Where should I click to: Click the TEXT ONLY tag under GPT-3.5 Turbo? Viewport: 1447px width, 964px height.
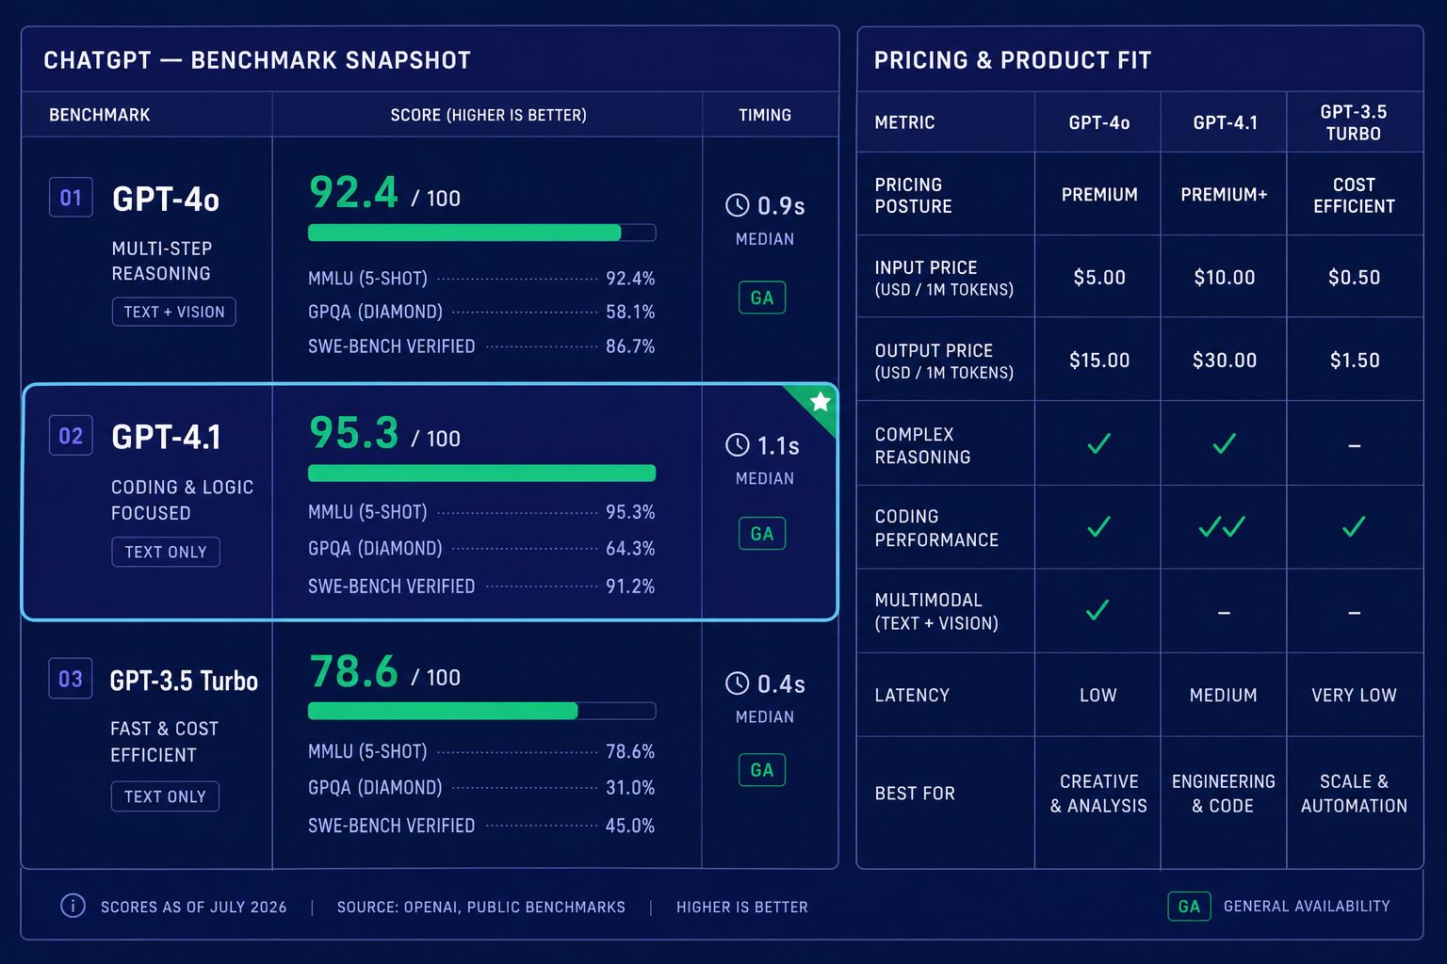click(165, 796)
